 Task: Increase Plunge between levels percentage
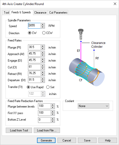(x=52, y=105)
